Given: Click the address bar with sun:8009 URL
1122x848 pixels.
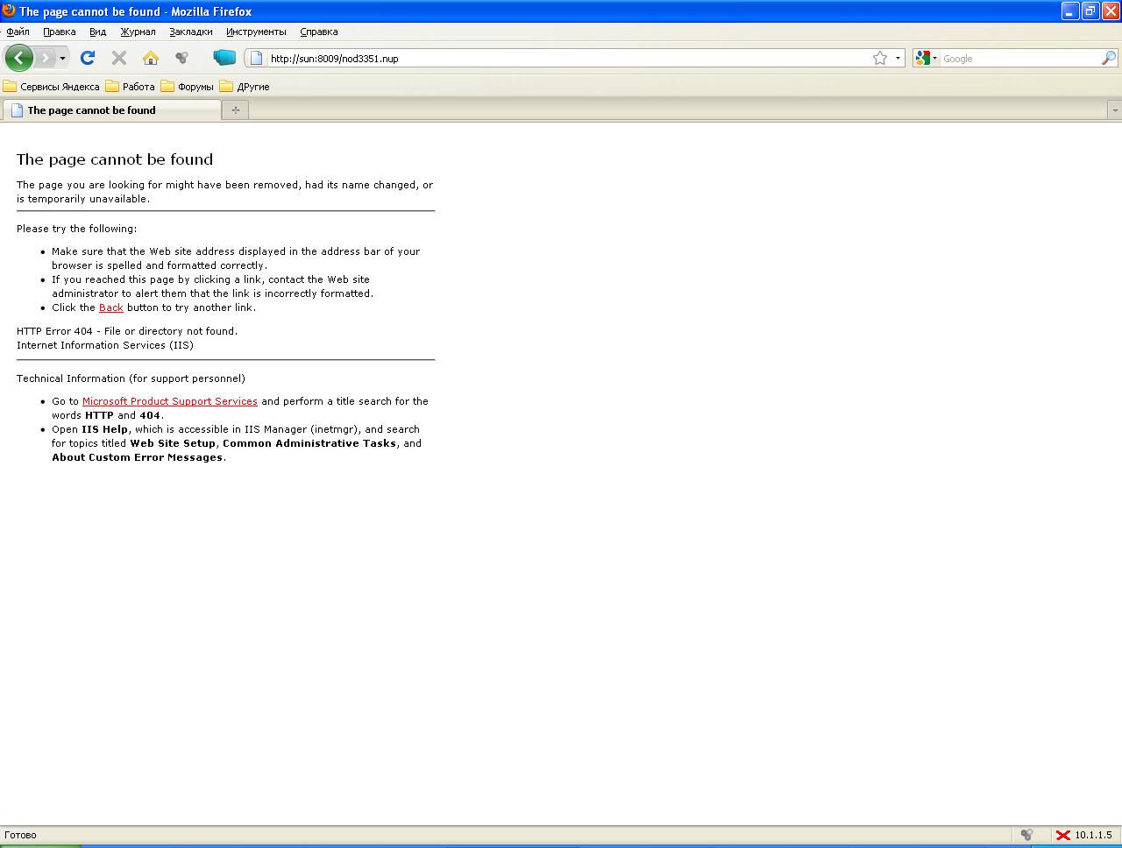Looking at the screenshot, I should [x=561, y=59].
